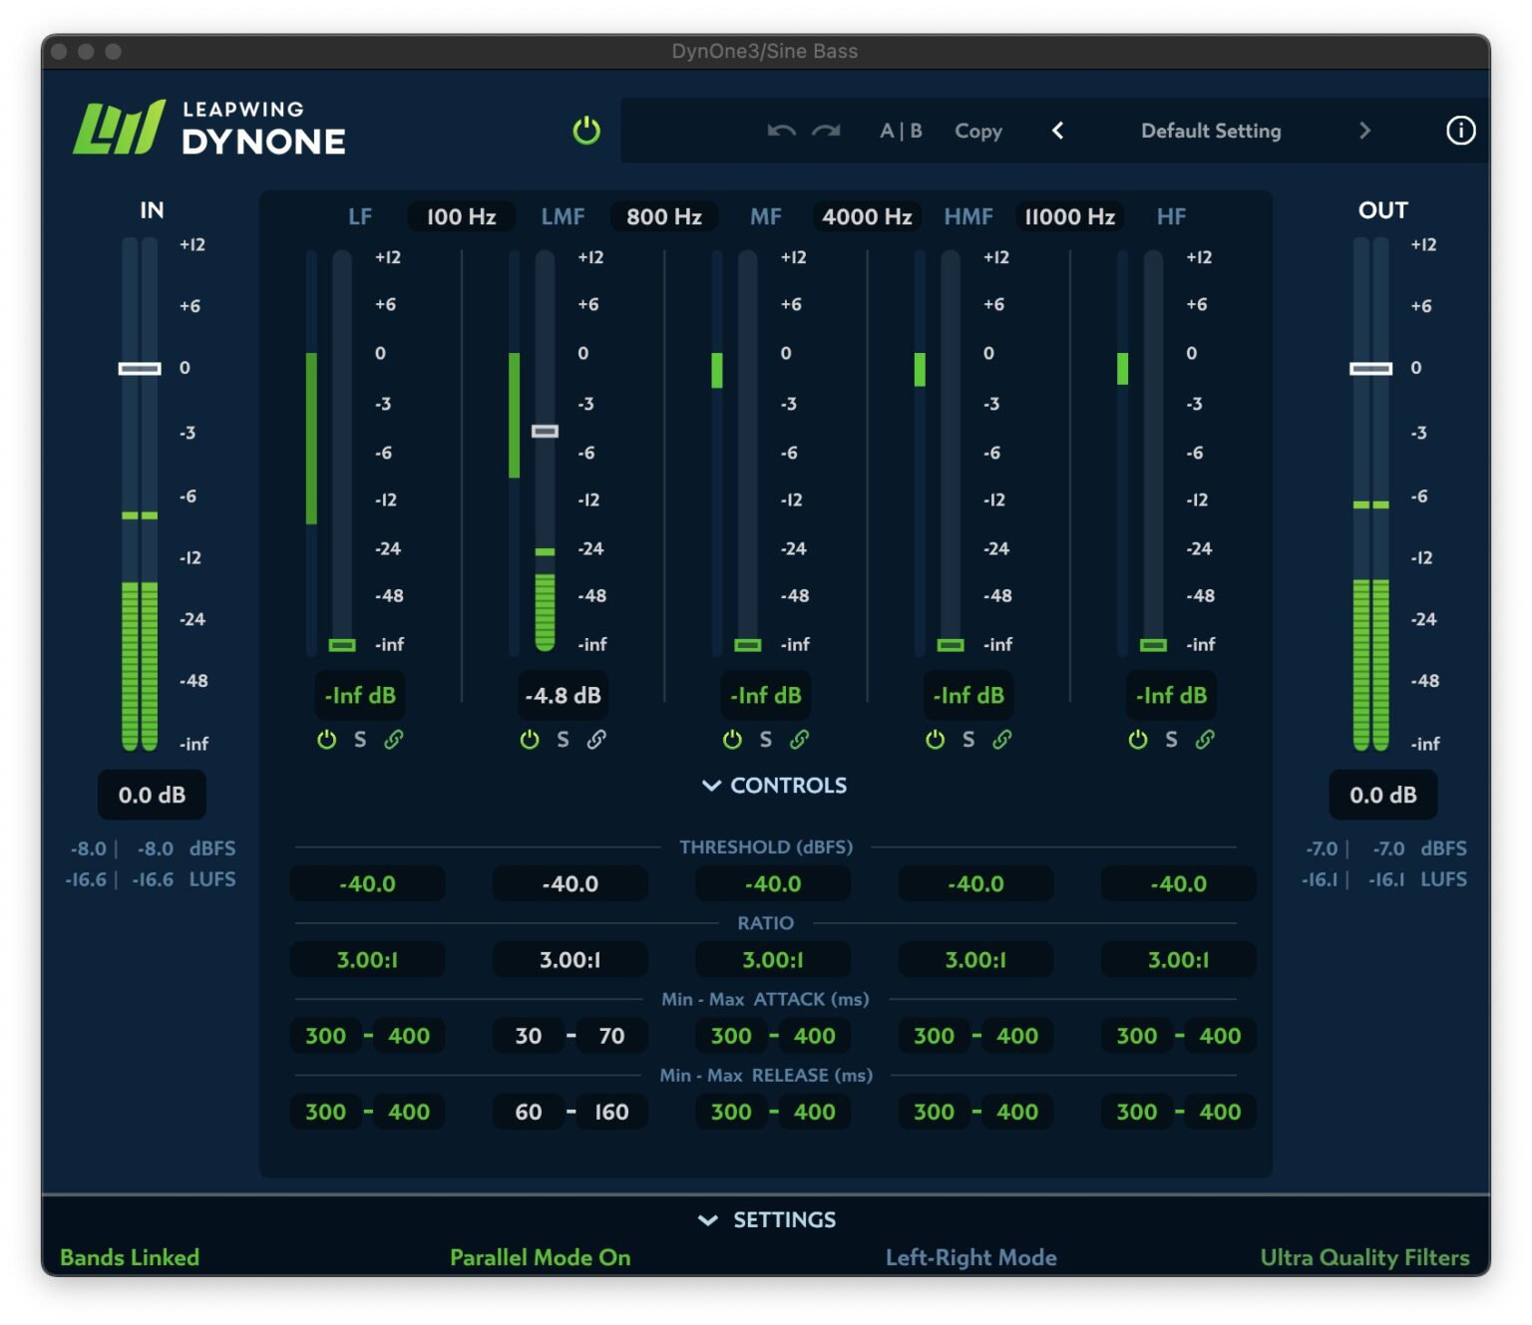Viewport: 1532px width, 1325px height.
Task: Open the plugin info panel
Action: 1460,131
